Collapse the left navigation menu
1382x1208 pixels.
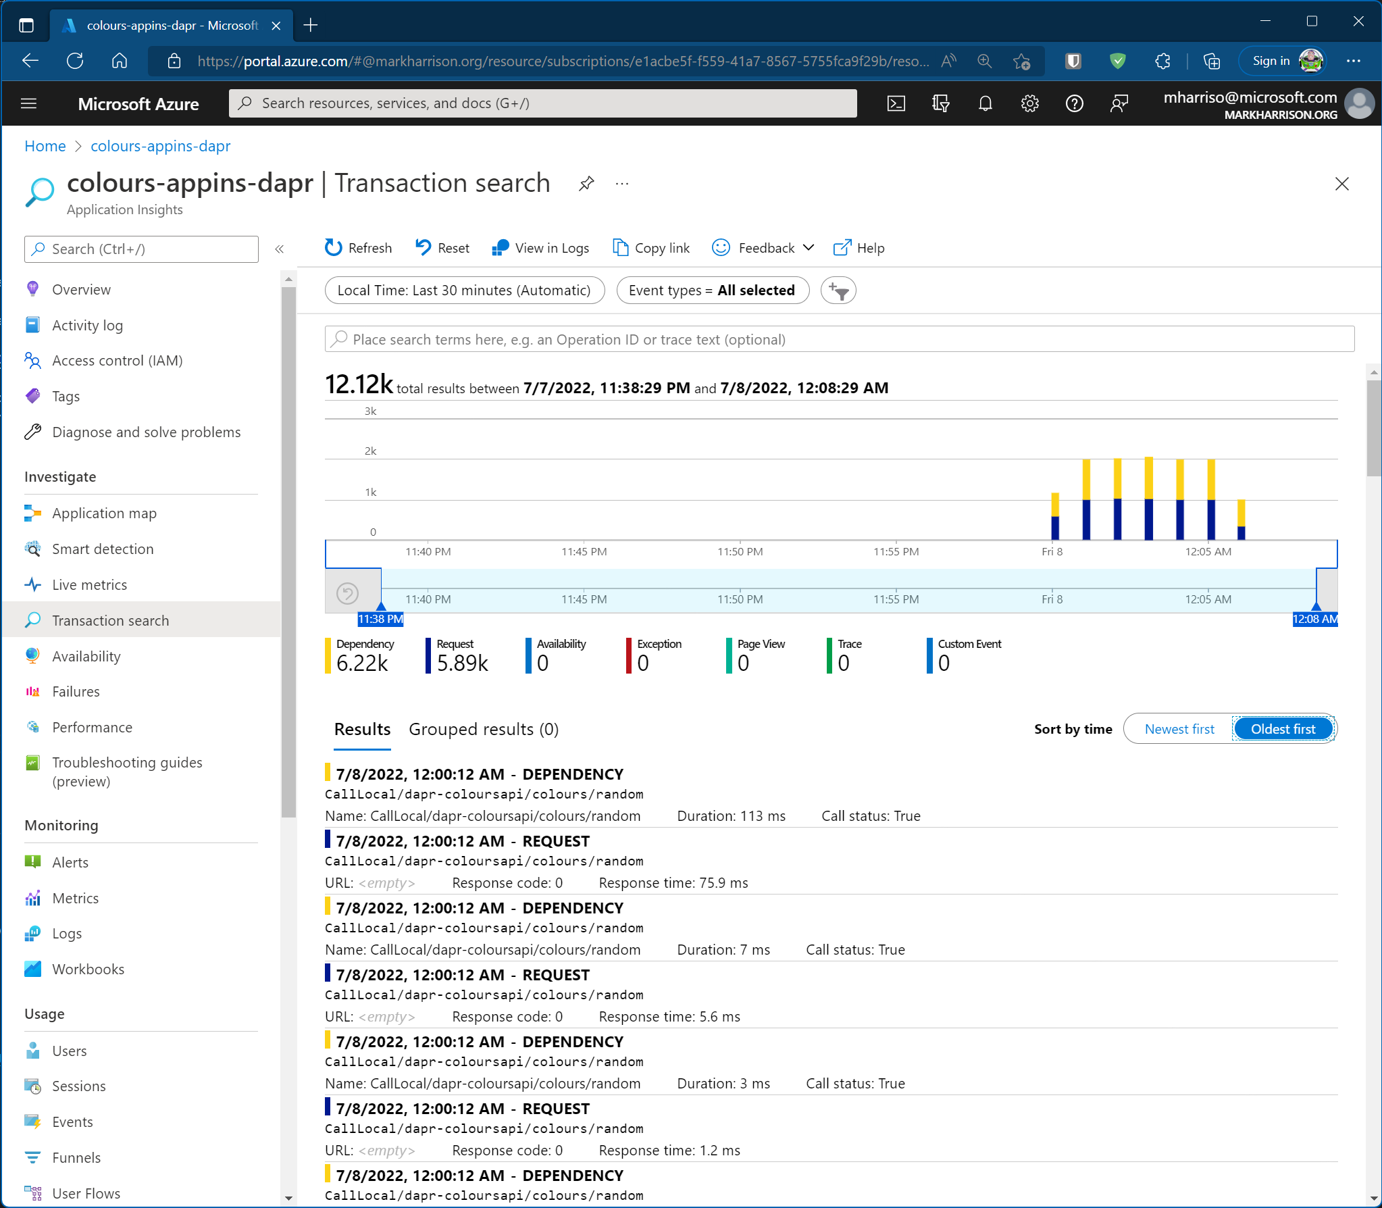pyautogui.click(x=280, y=249)
